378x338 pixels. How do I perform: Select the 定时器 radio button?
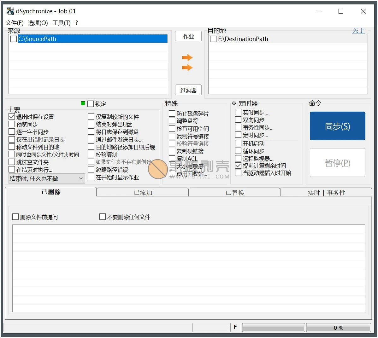[x=234, y=103]
